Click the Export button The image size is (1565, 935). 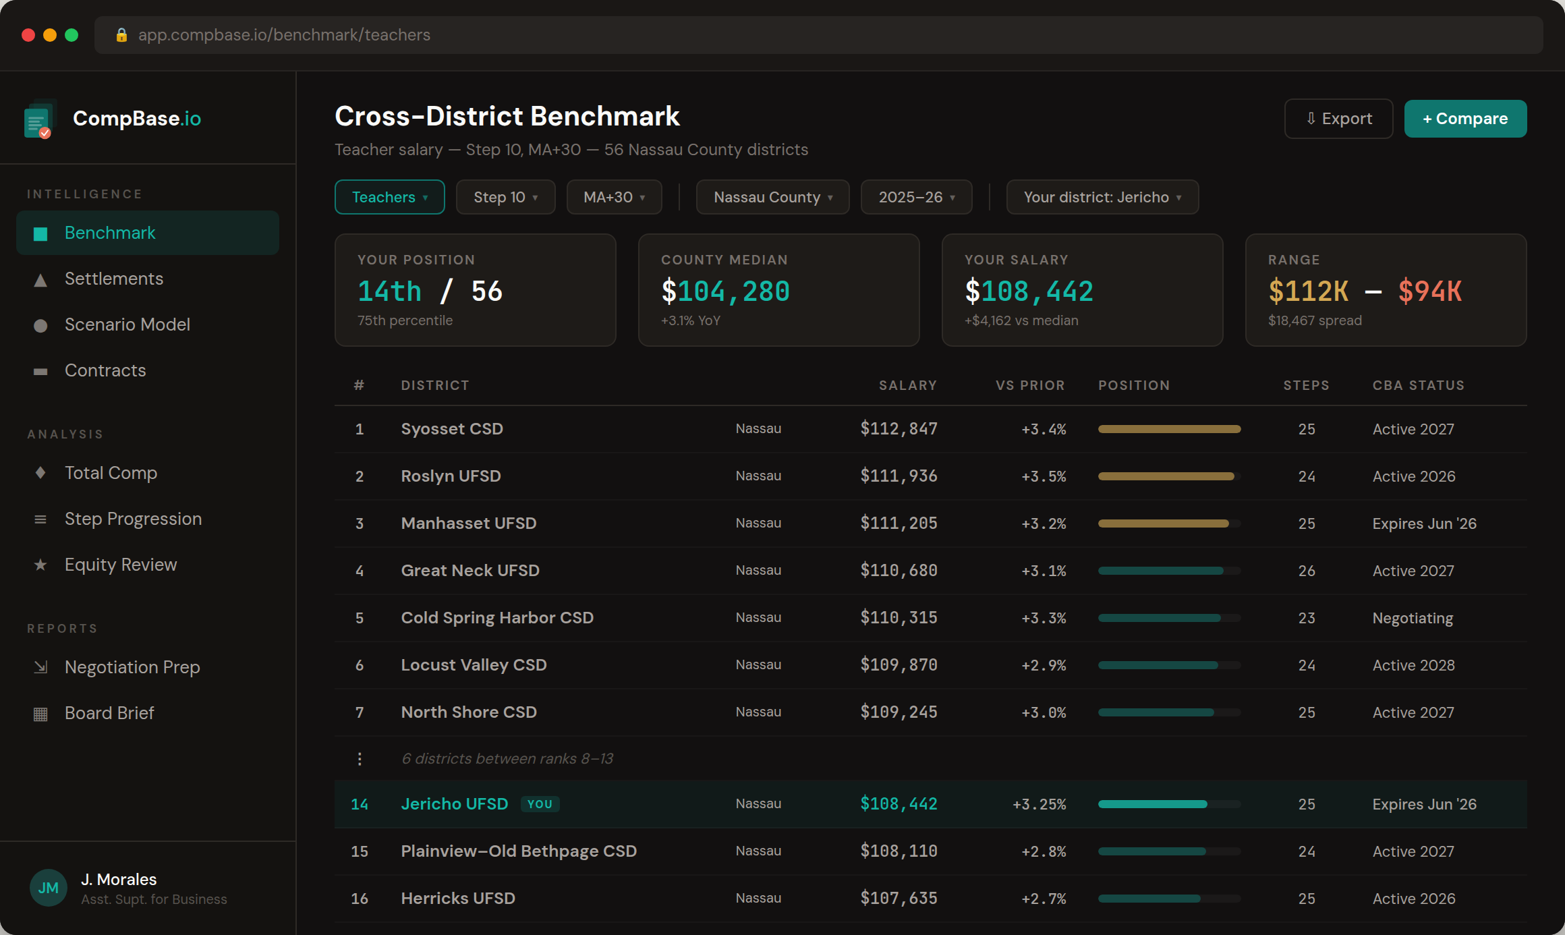(1338, 119)
